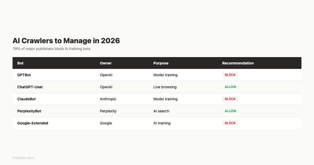Click the ALLOW badge for ChatGPT-User
Viewport: 314px width, 165px height.
click(x=230, y=87)
